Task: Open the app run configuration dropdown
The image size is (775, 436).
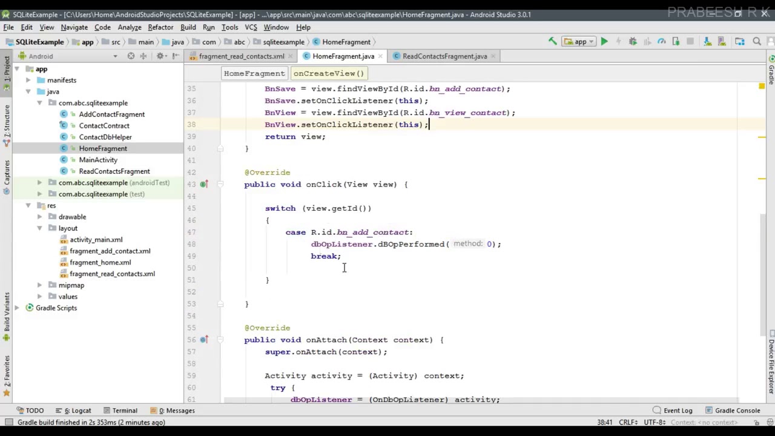Action: coord(578,42)
